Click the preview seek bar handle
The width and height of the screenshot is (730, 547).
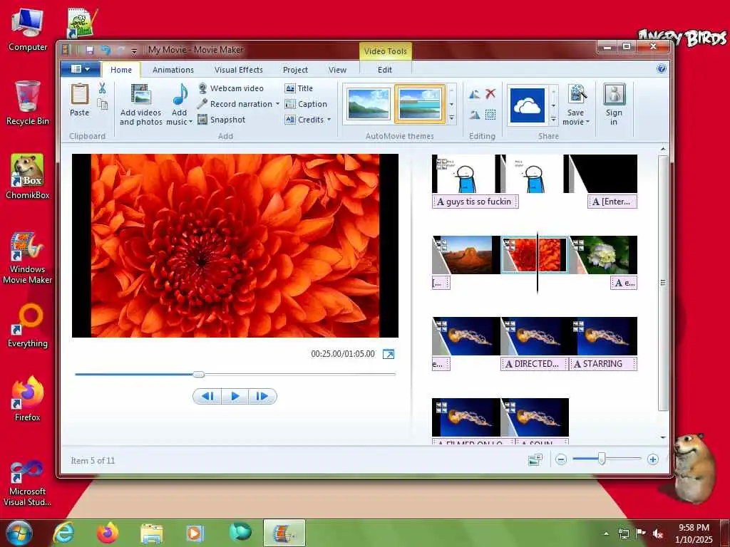tap(198, 374)
